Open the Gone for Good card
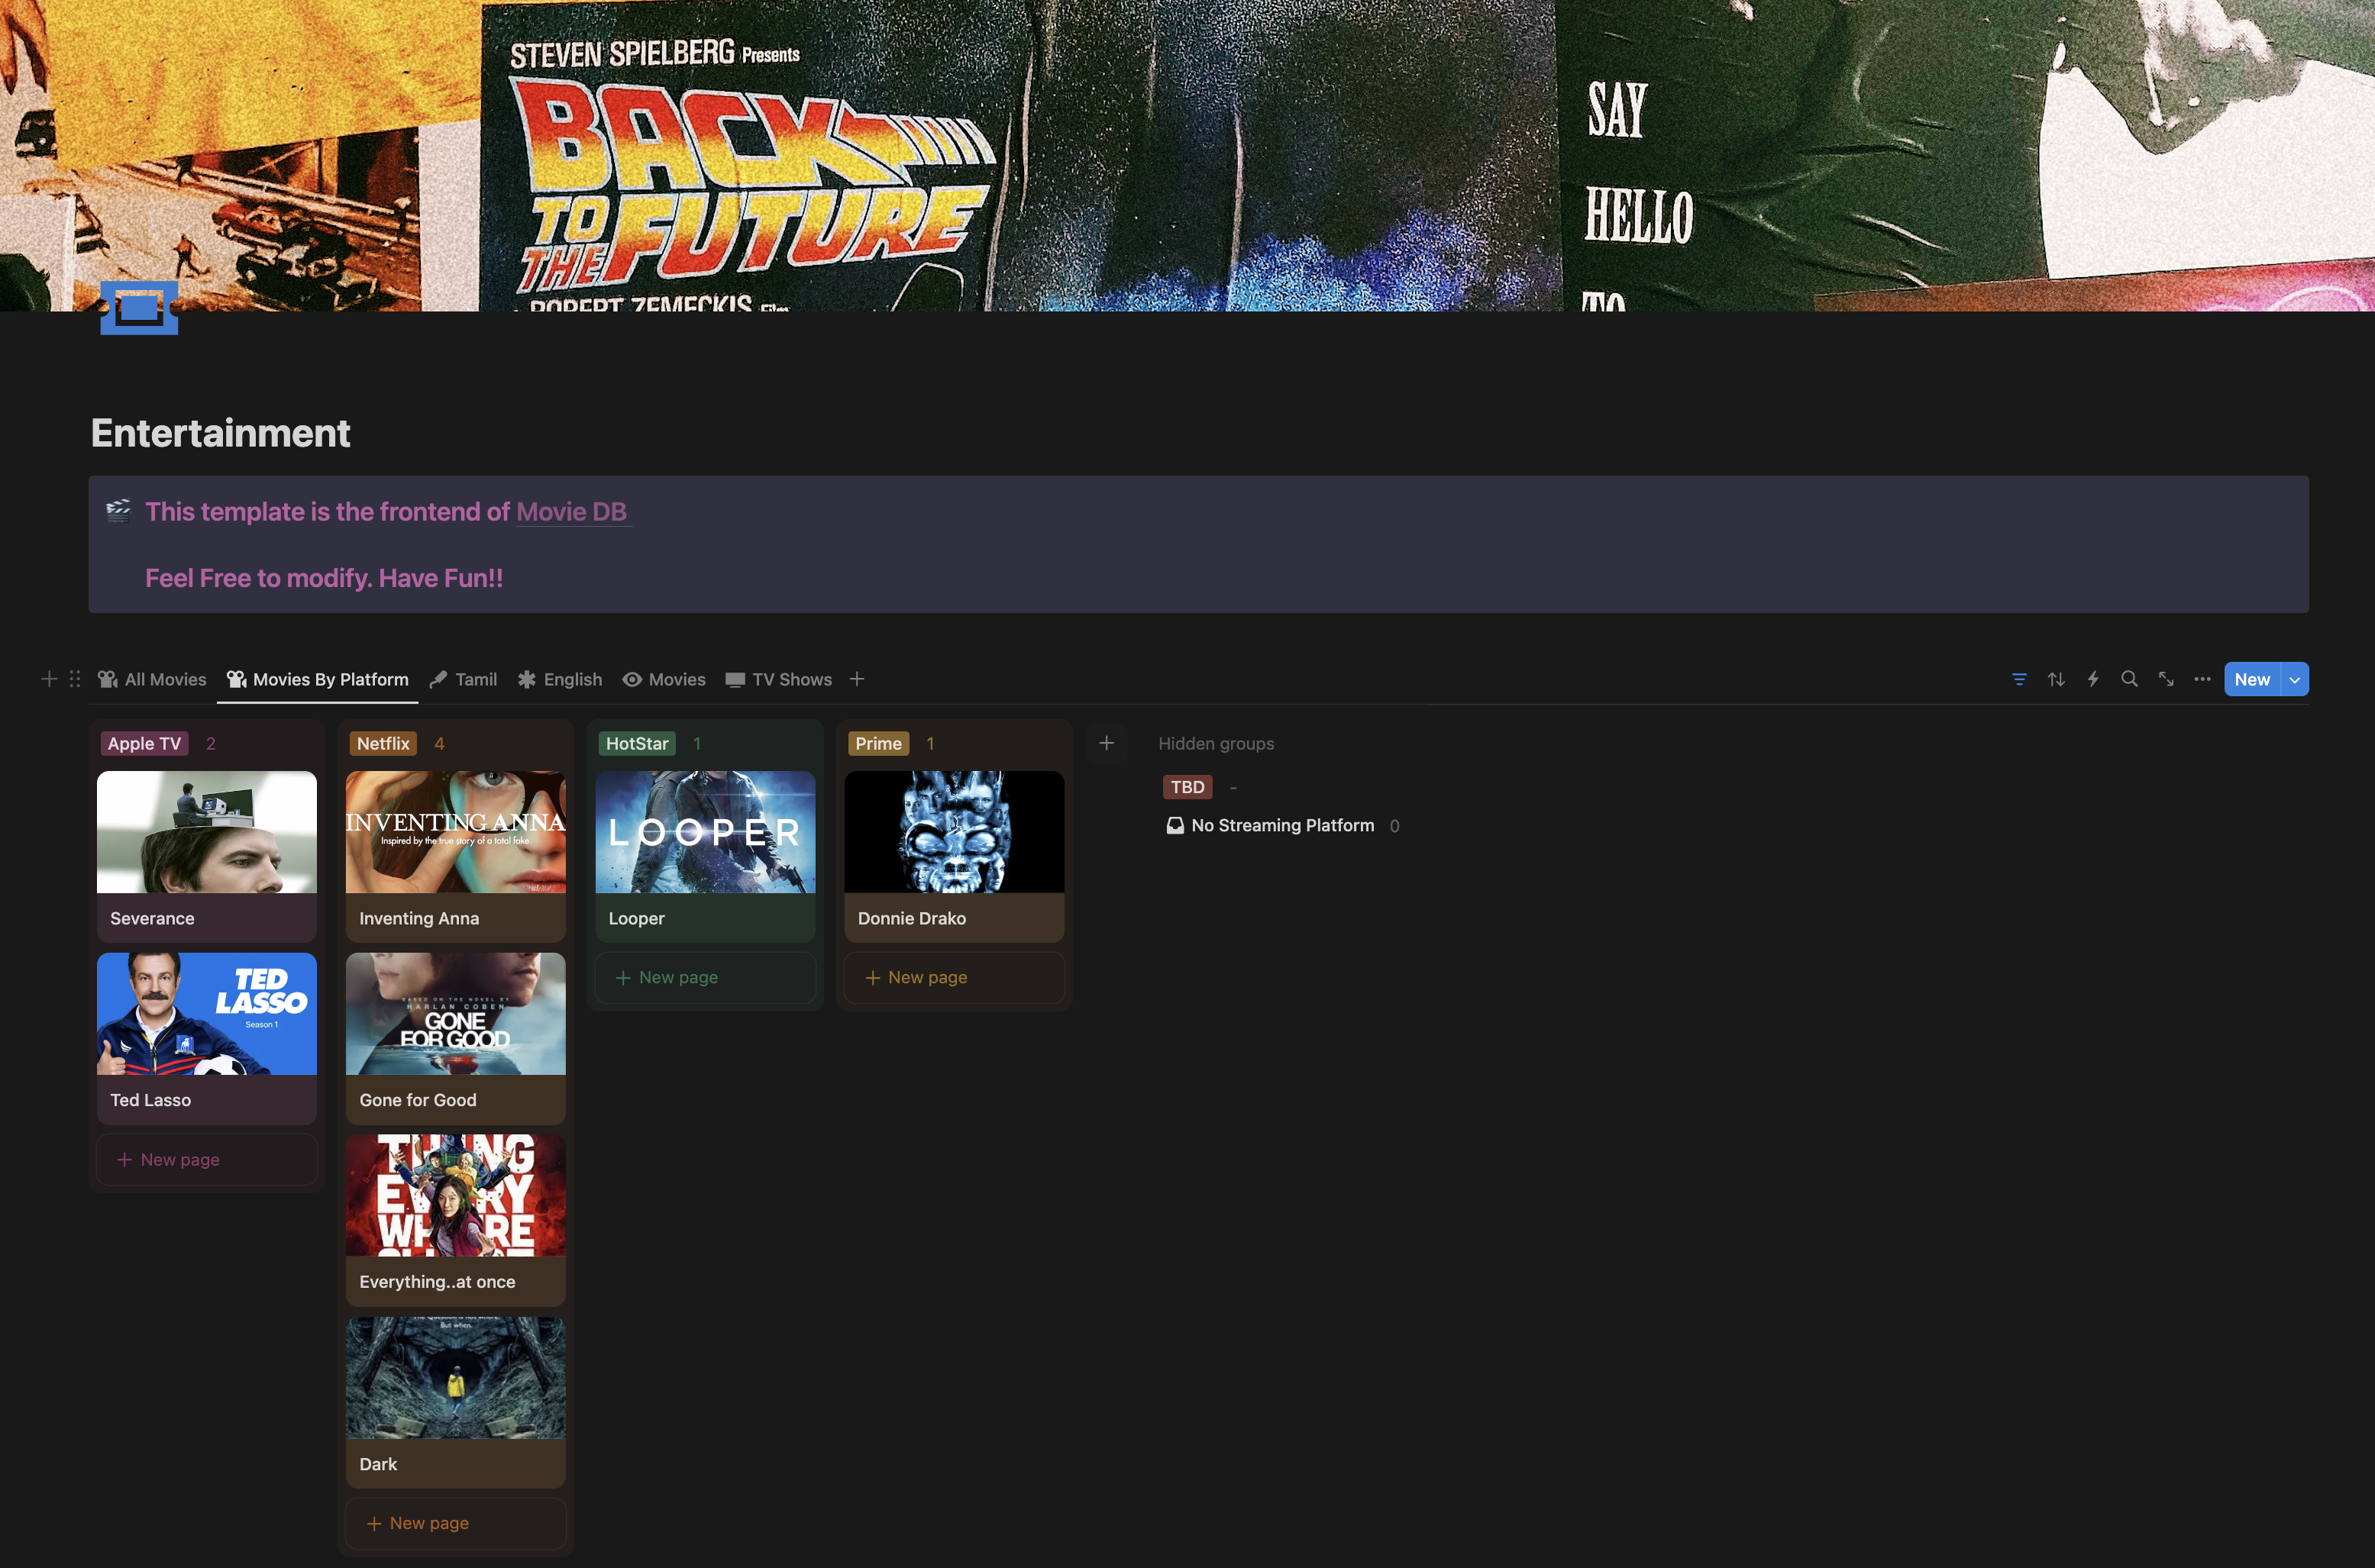 pos(456,1038)
